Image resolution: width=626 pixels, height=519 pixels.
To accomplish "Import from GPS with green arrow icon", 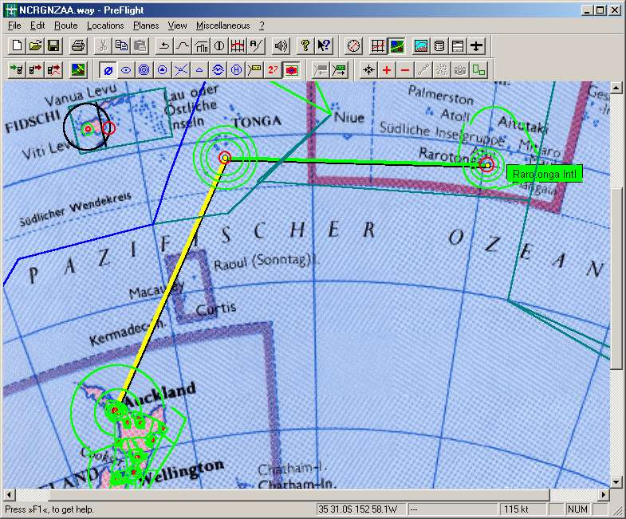I will point(17,70).
